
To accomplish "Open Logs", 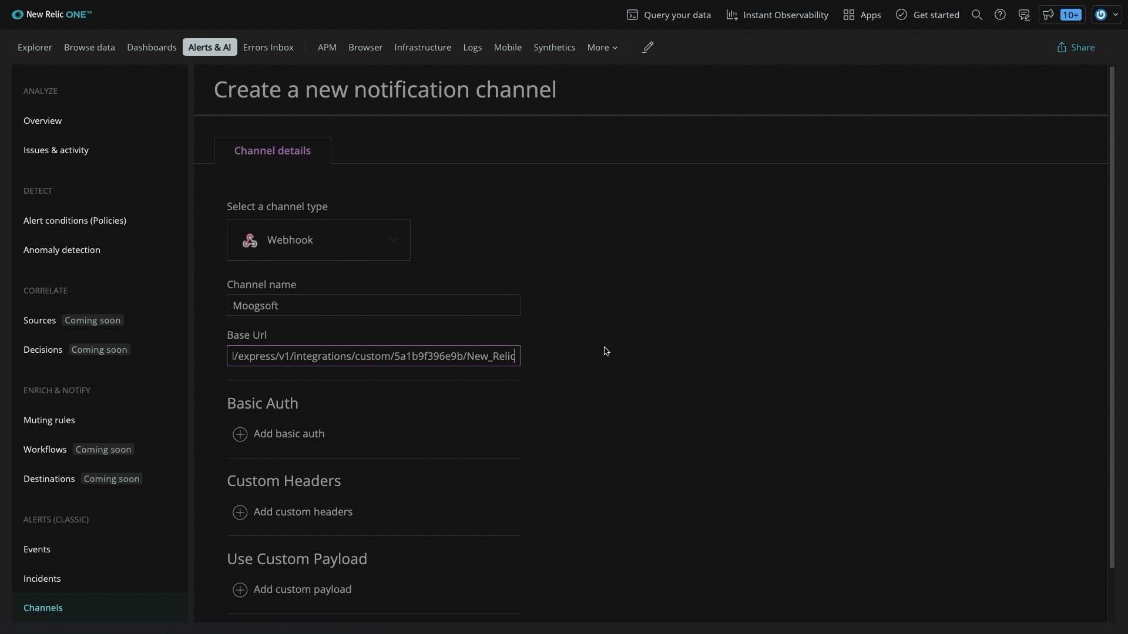I will coord(472,47).
